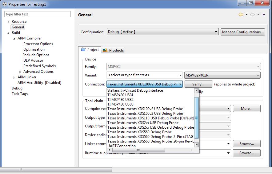Select the Project tab
The image size is (272, 174).
[x=90, y=50]
